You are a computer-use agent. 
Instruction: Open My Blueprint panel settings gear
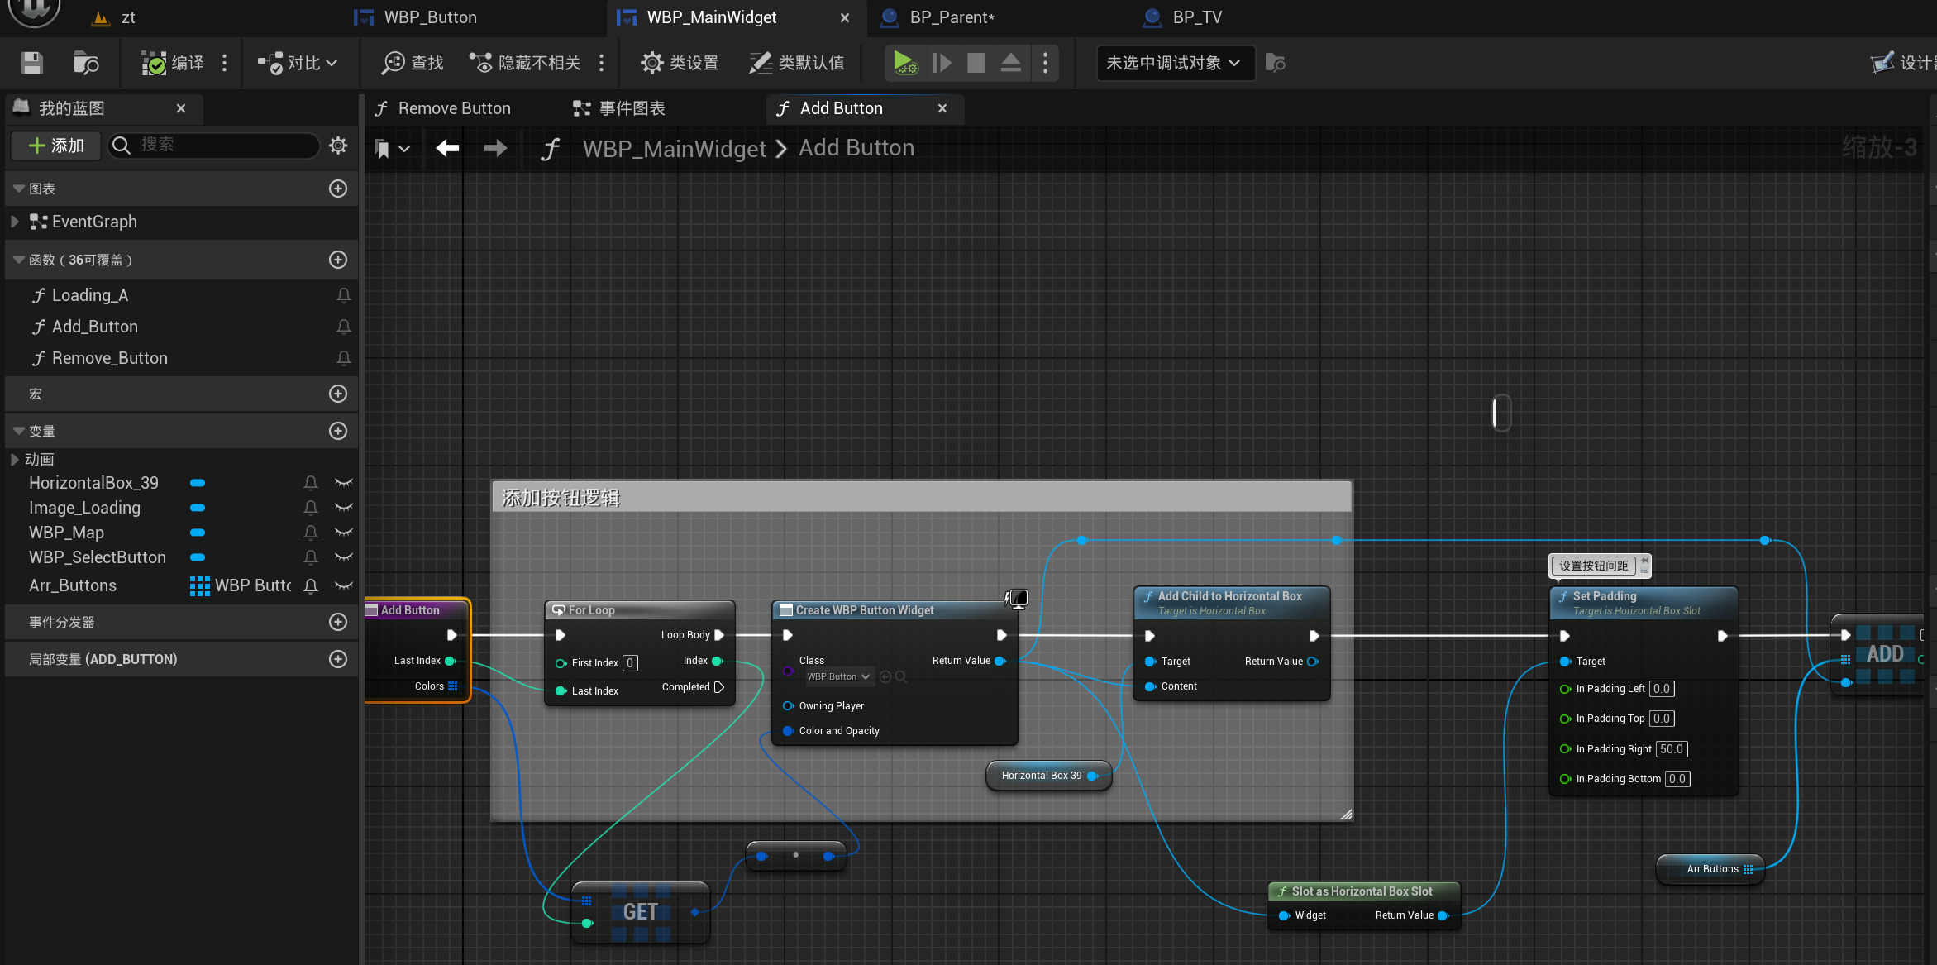click(338, 146)
